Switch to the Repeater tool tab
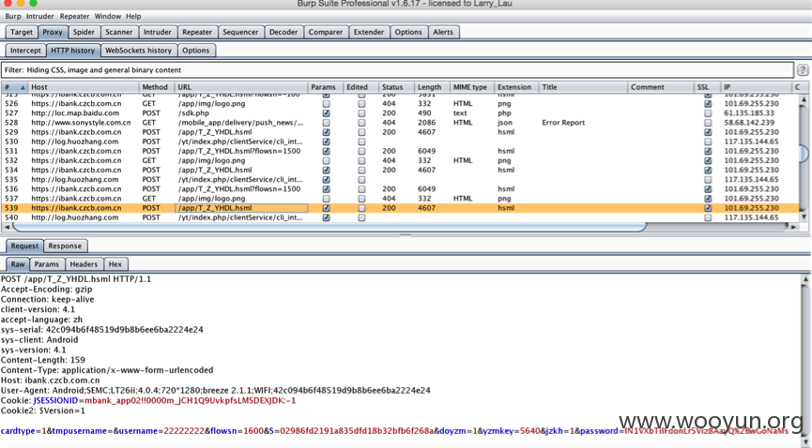 (197, 32)
